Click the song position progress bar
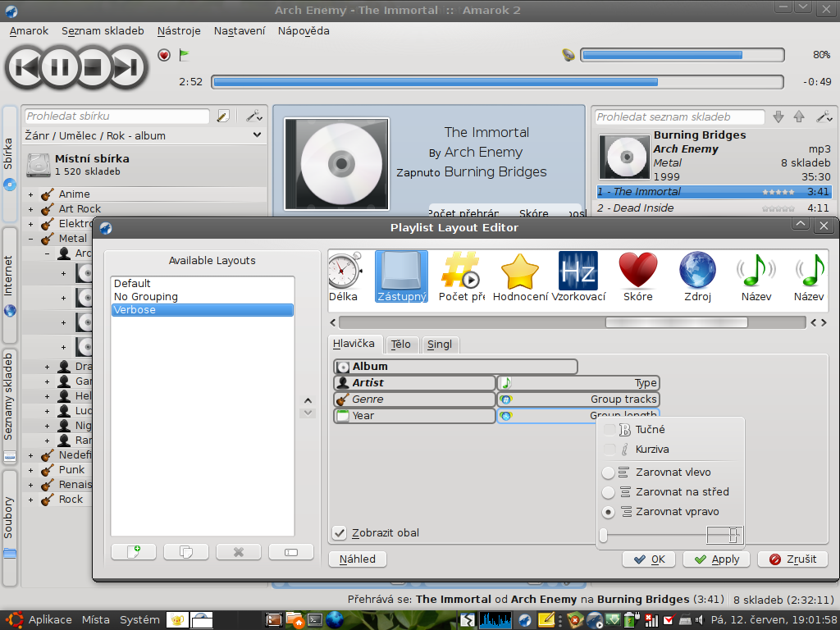This screenshot has height=630, width=840. point(498,82)
